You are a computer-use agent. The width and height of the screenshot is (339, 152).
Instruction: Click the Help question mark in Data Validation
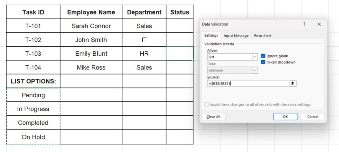point(304,24)
